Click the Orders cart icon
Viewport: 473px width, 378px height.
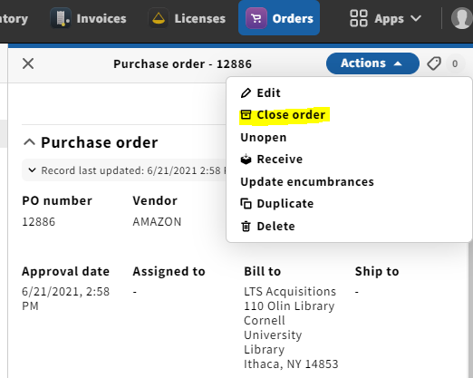tap(256, 18)
